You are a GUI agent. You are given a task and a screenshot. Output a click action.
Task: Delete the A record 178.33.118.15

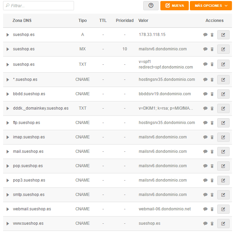[212, 35]
